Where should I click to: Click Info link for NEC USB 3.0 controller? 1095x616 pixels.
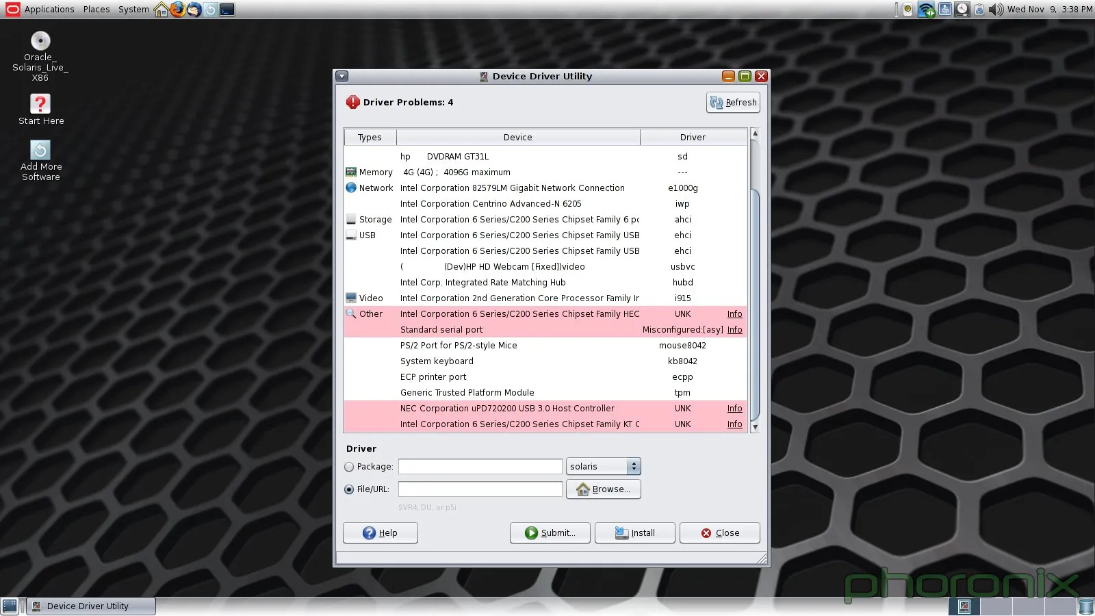[x=734, y=409]
